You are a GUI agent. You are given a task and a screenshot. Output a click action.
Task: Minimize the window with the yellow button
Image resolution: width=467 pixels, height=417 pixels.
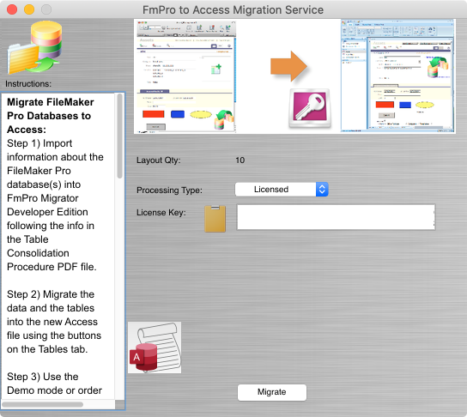click(x=29, y=9)
